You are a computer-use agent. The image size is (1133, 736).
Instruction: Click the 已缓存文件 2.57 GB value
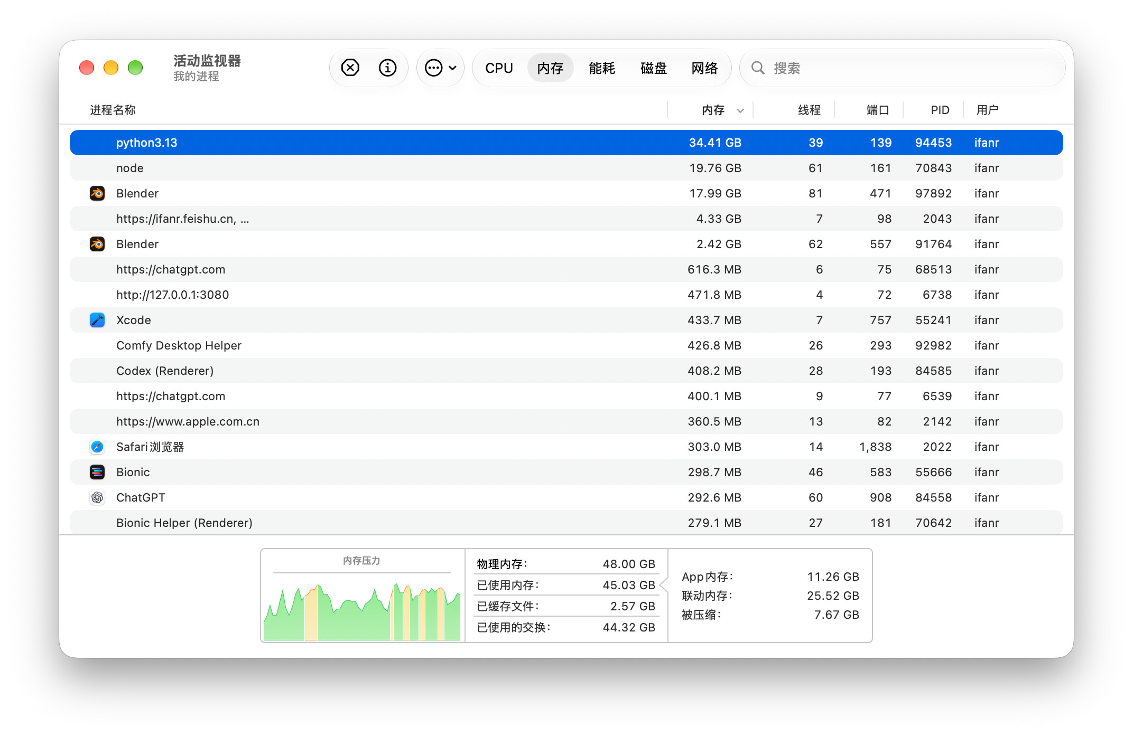coord(633,606)
